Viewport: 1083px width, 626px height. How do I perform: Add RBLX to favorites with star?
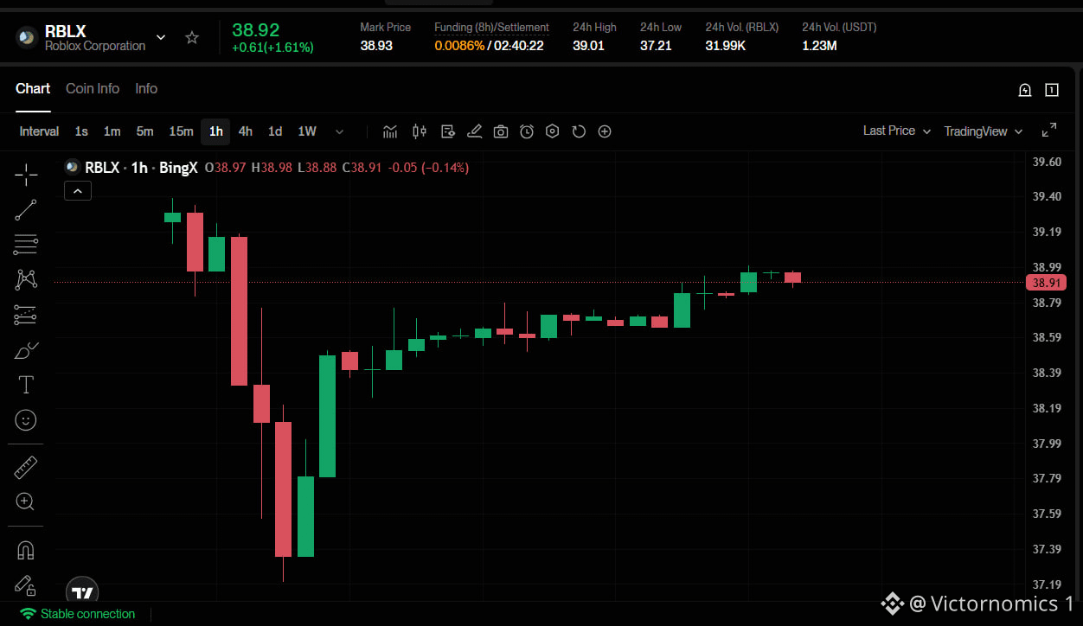tap(192, 37)
